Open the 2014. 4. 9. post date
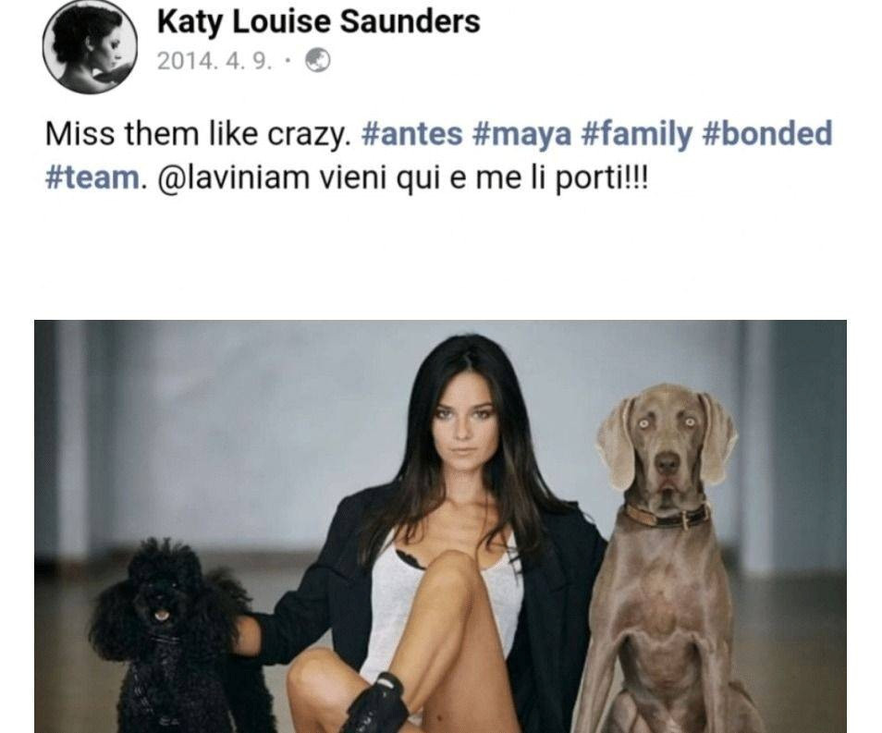Screen dimensions: 882x733 tap(214, 61)
